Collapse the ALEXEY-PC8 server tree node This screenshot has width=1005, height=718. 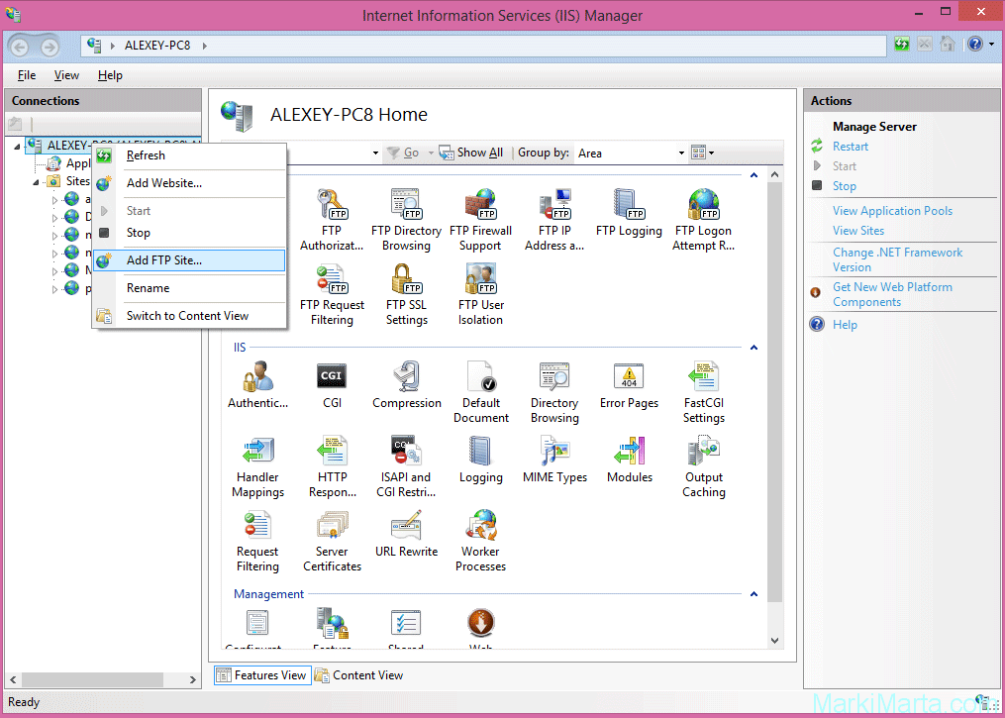[x=17, y=147]
